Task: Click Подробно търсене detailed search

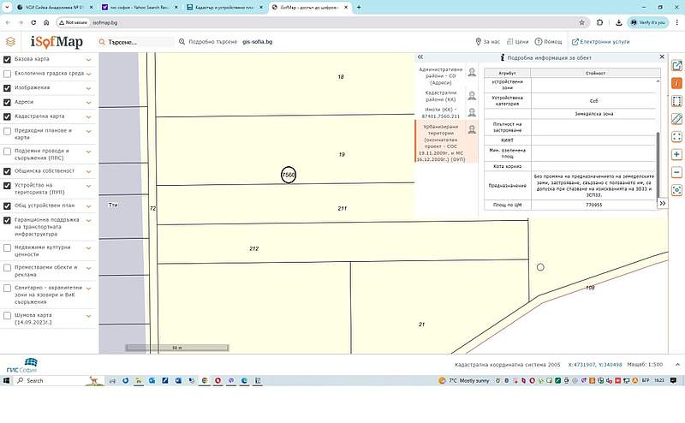Action: pos(208,41)
